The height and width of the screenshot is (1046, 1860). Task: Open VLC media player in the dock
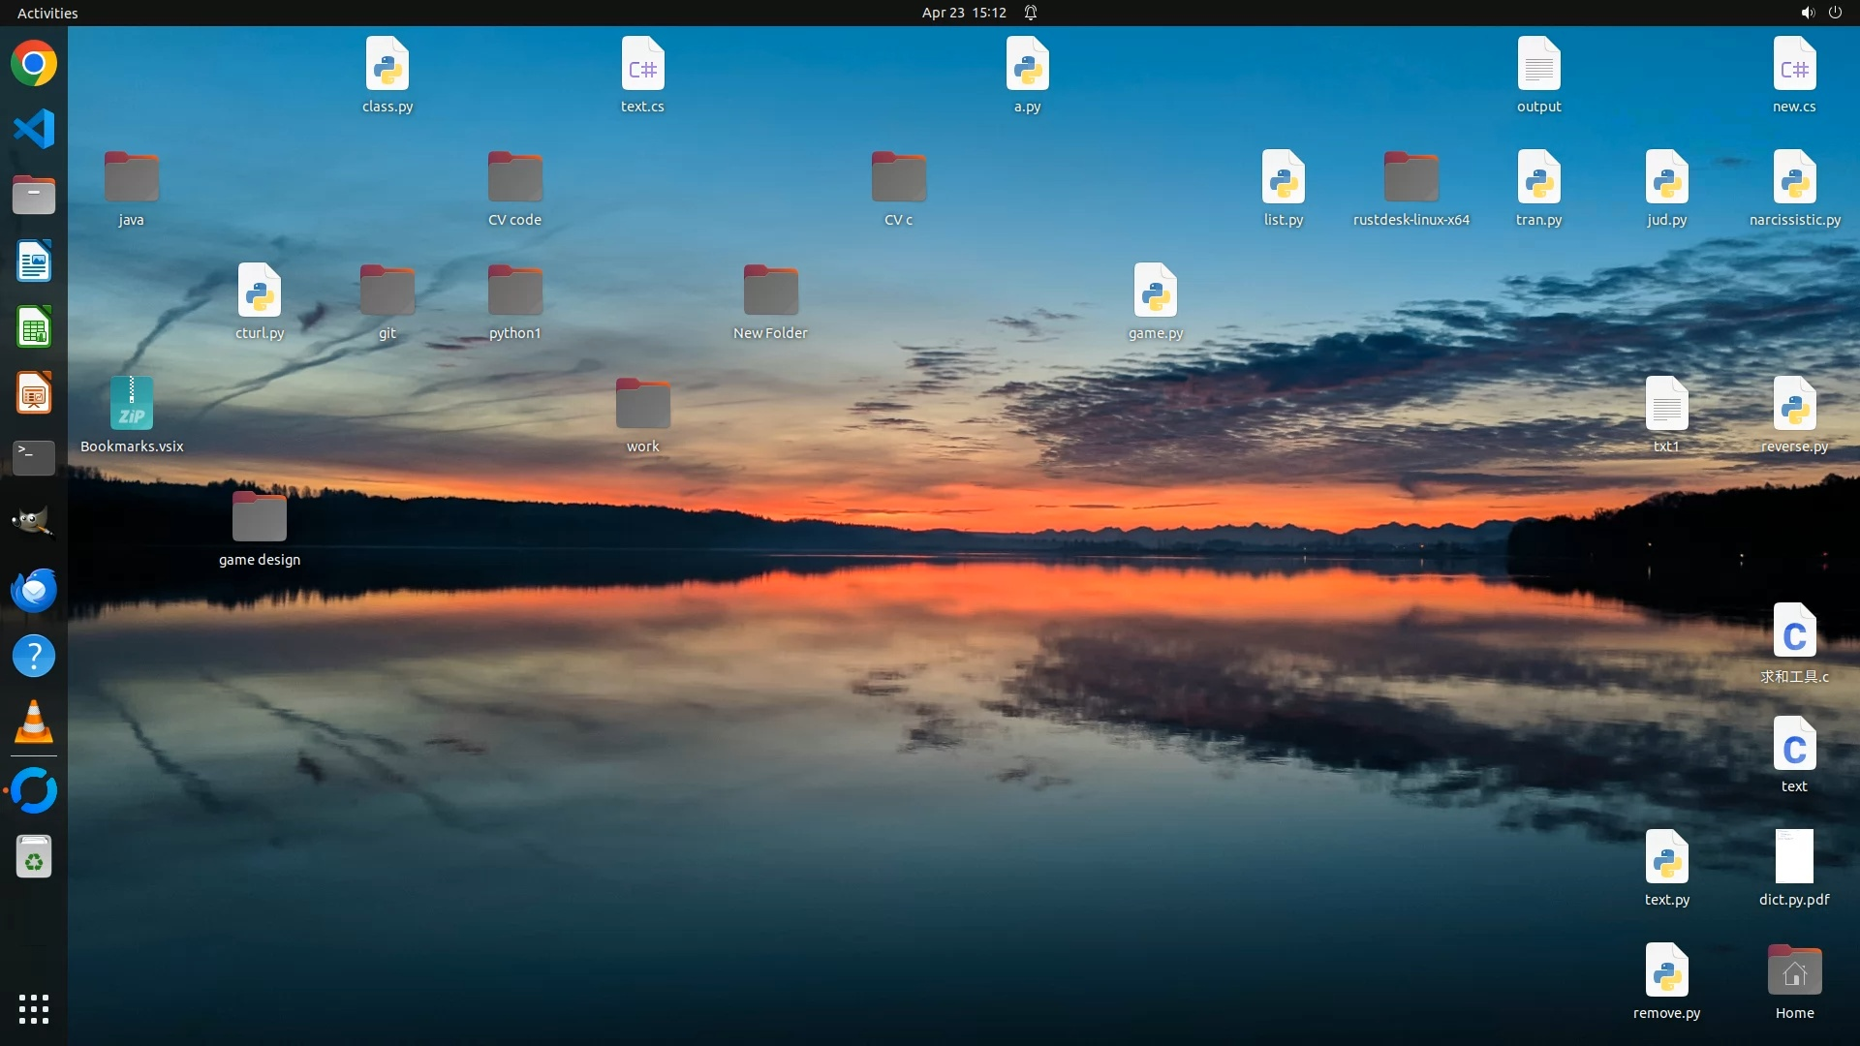click(x=34, y=722)
